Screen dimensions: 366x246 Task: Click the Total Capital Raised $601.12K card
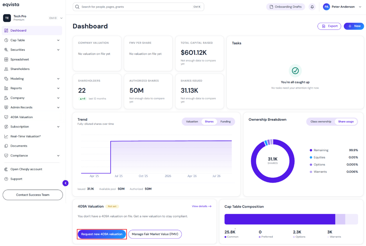tap(200, 53)
